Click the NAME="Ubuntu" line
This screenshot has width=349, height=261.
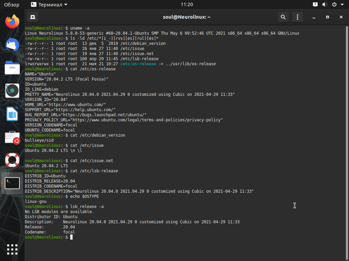point(40,74)
